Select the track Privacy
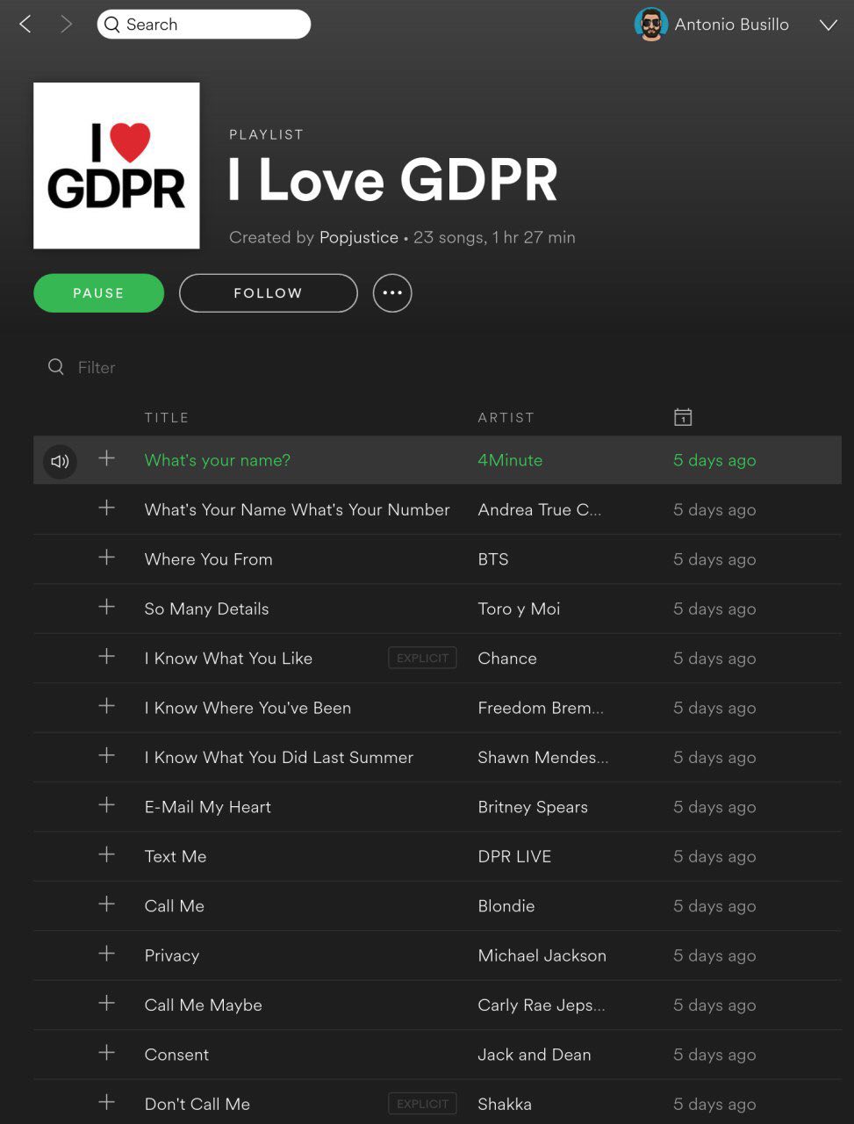This screenshot has width=854, height=1124. pyautogui.click(x=172, y=955)
